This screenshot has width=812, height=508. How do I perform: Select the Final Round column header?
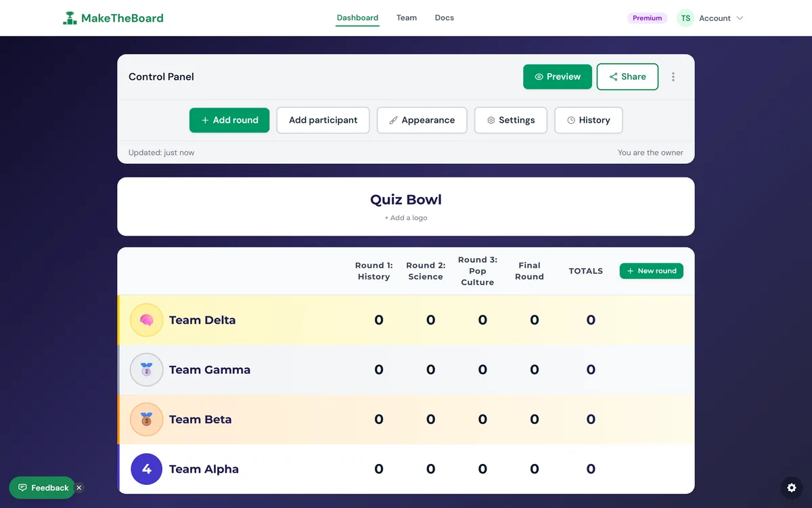529,271
